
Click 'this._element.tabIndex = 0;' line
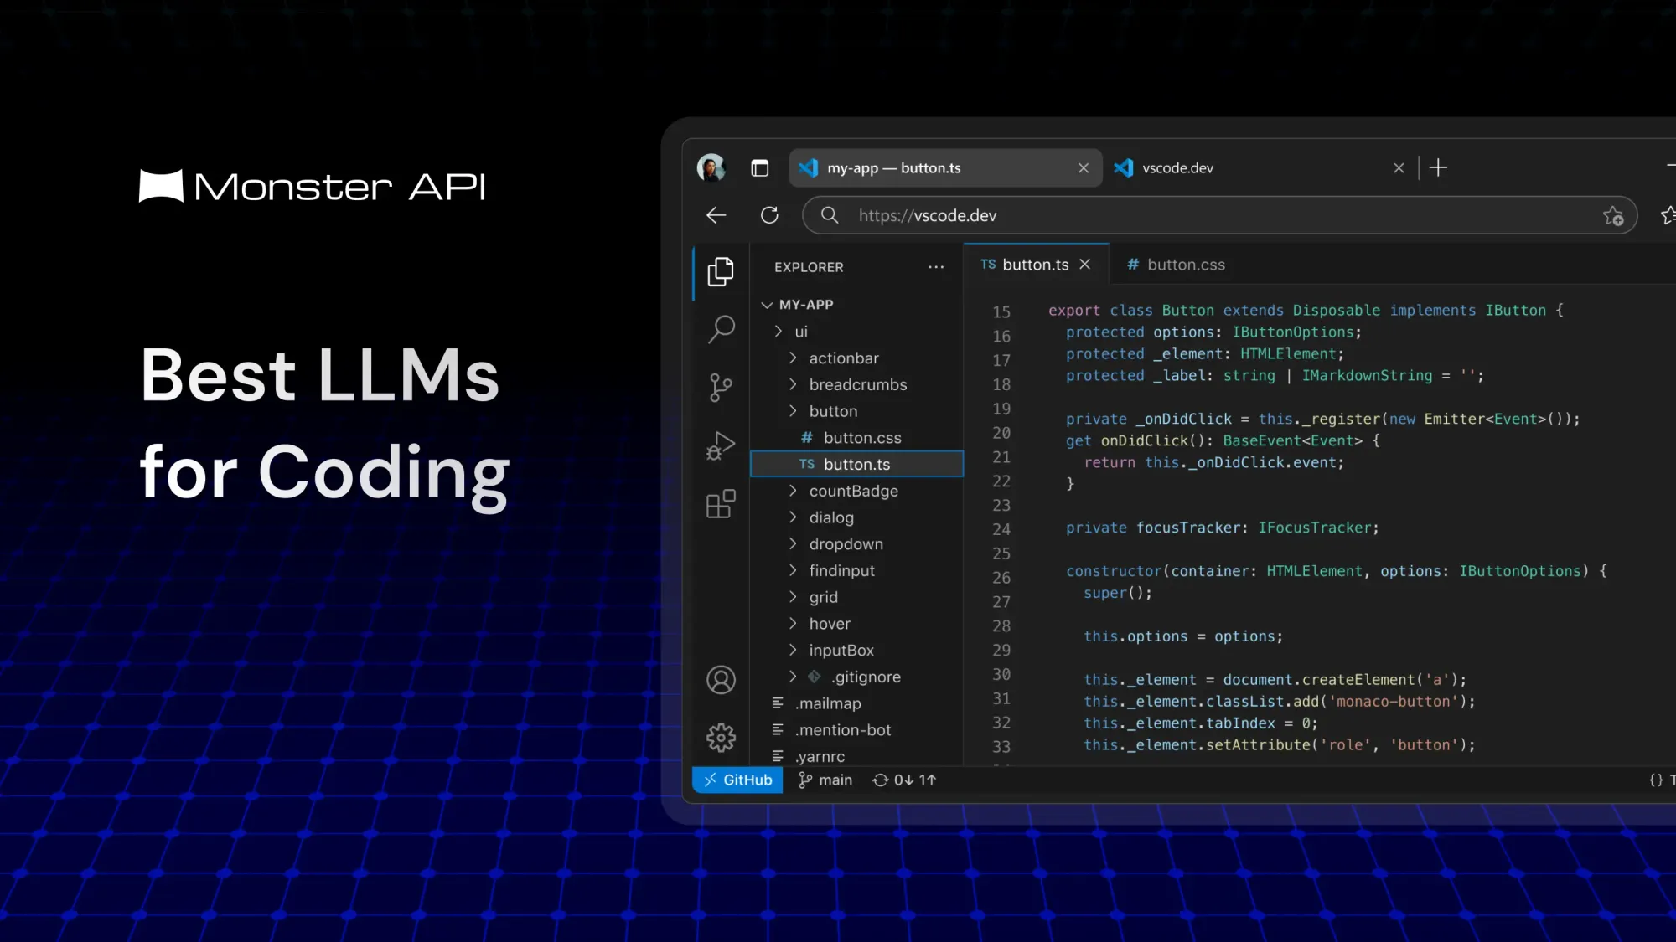pyautogui.click(x=1201, y=723)
